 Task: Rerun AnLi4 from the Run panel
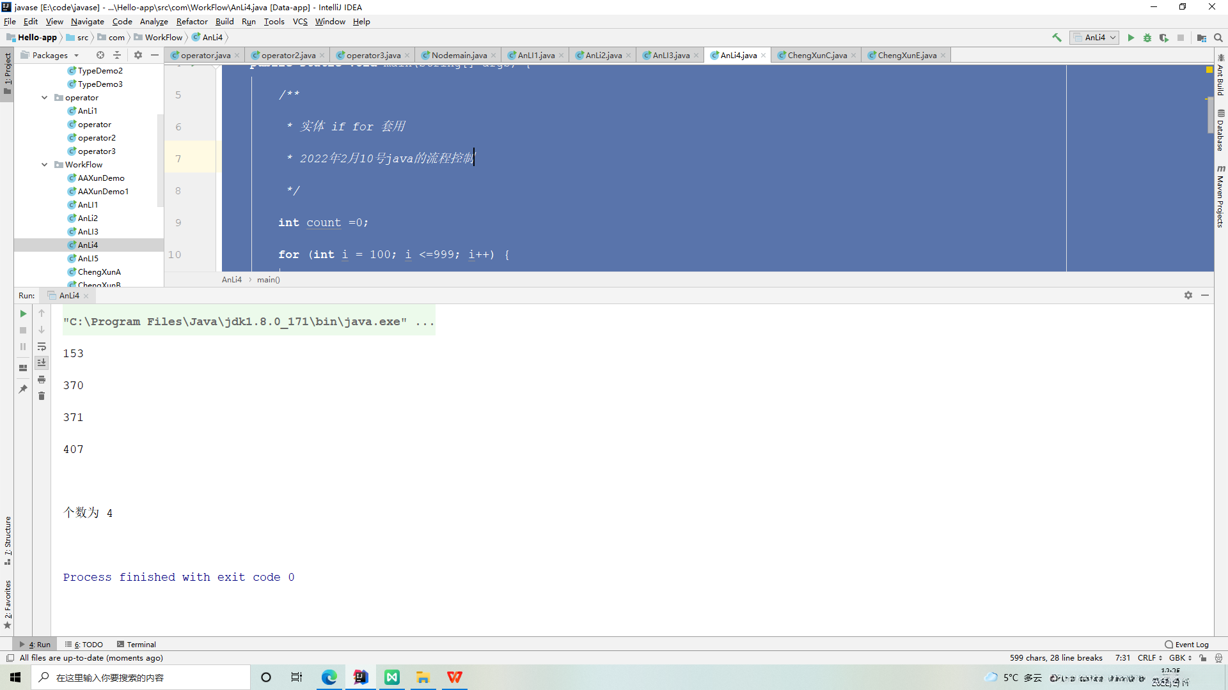pos(22,314)
